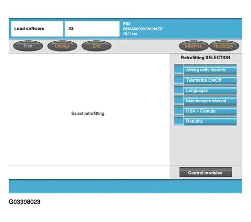Click the X3 model field

(92, 29)
